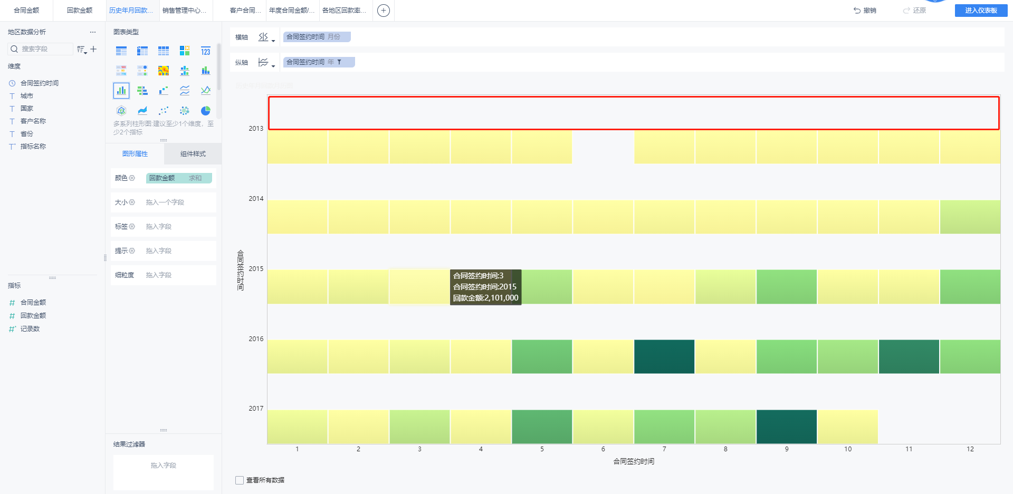Add a new component with the circled plus
The width and height of the screenshot is (1013, 494).
(384, 11)
